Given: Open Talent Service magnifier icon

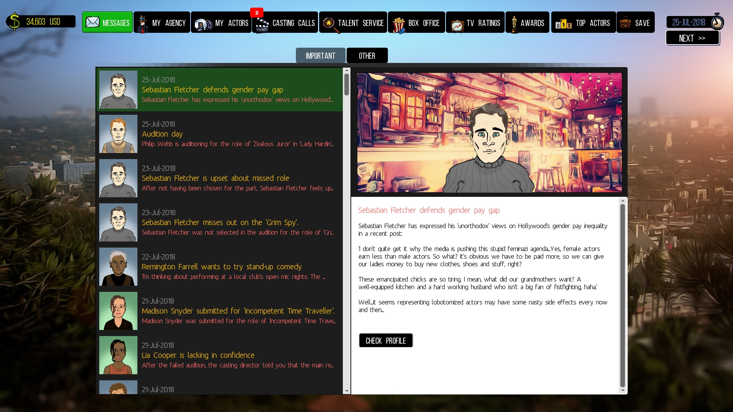Looking at the screenshot, I should coord(329,24).
